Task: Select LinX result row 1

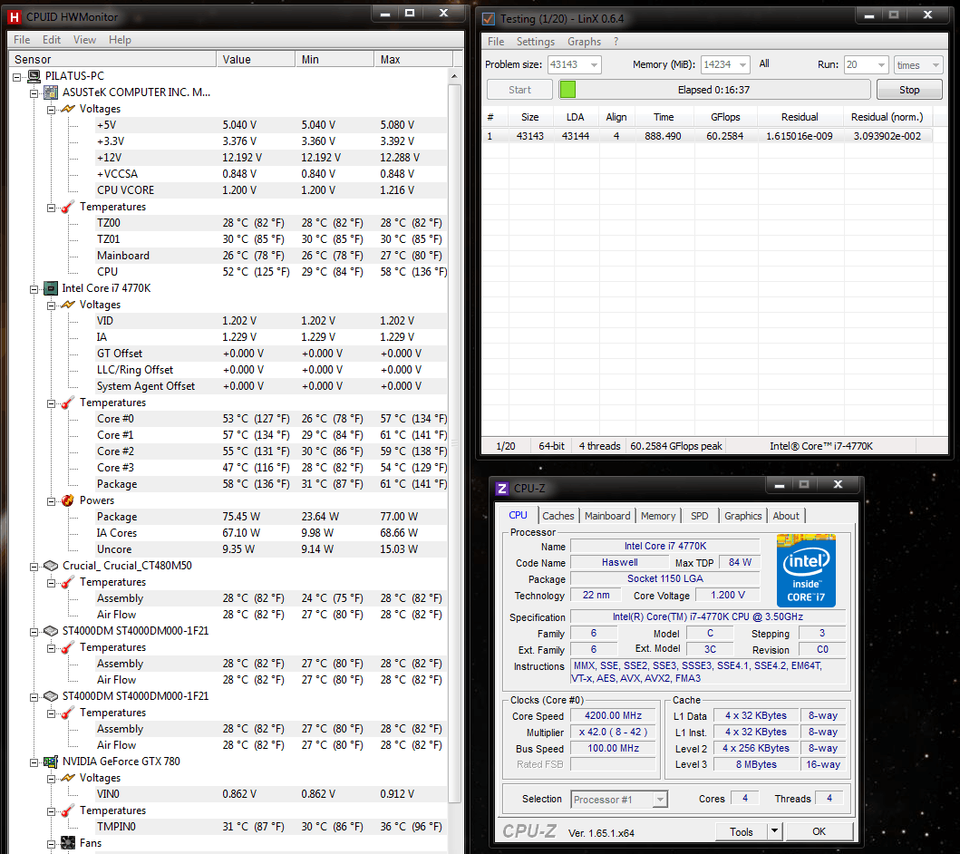Action: (x=706, y=136)
